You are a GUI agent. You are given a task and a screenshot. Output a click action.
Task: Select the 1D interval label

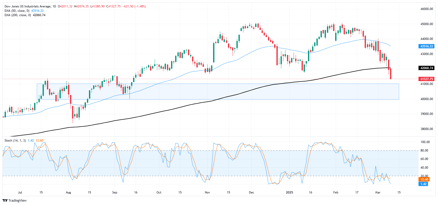(x=54, y=6)
